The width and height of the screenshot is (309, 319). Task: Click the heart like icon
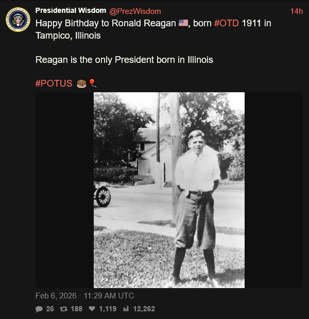coord(92,309)
